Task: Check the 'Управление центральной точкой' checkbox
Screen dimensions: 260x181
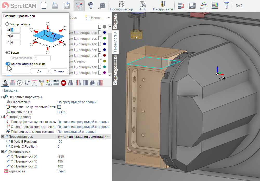Action: 59,107
